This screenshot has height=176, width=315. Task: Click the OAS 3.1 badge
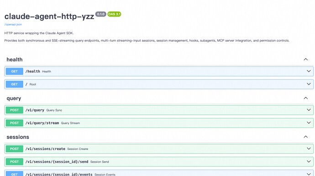(x=114, y=14)
